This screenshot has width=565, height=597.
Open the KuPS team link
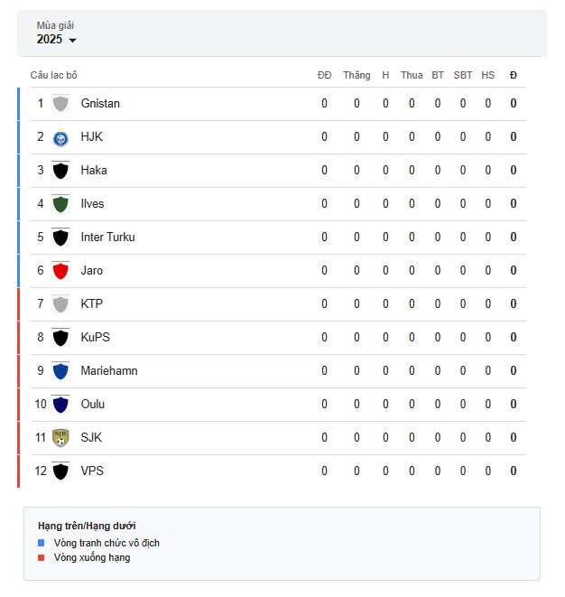95,337
